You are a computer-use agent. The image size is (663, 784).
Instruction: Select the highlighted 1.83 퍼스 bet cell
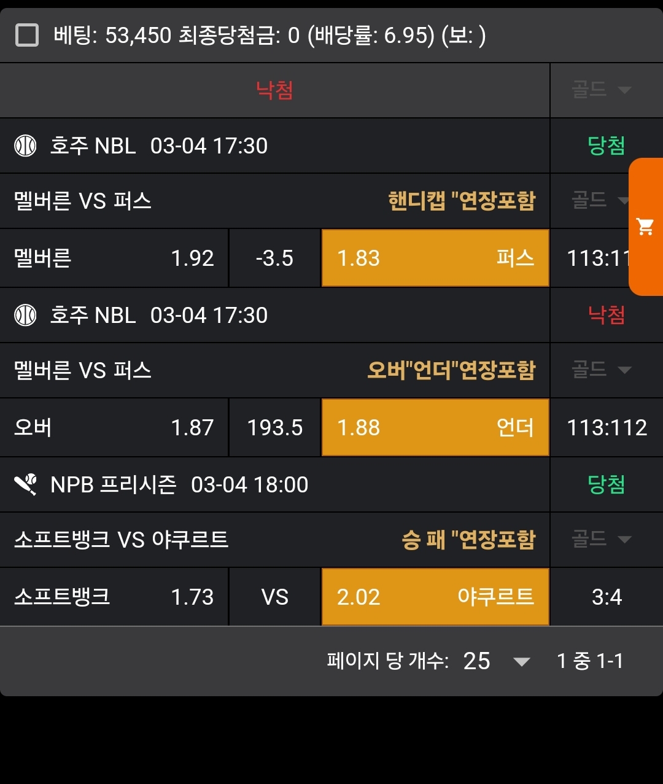[x=435, y=258]
